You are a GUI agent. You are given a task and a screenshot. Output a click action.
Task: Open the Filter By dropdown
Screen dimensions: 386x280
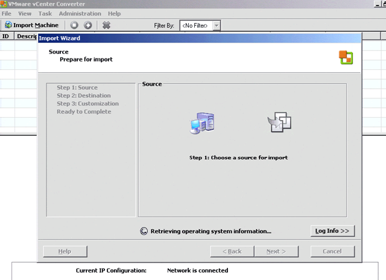tap(217, 25)
